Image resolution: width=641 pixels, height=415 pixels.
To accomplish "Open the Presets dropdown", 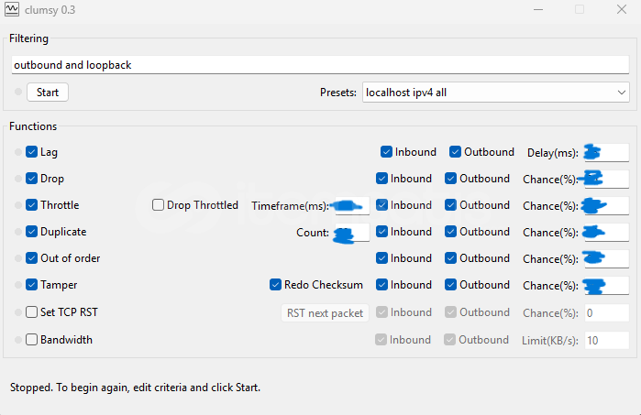I will click(495, 93).
